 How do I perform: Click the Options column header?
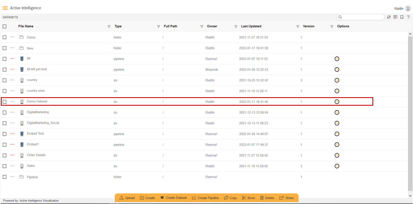click(343, 26)
